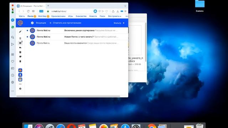Open WhatsApp in the Opera sidebar
Viewport: 228px width, 128px height.
click(13, 27)
